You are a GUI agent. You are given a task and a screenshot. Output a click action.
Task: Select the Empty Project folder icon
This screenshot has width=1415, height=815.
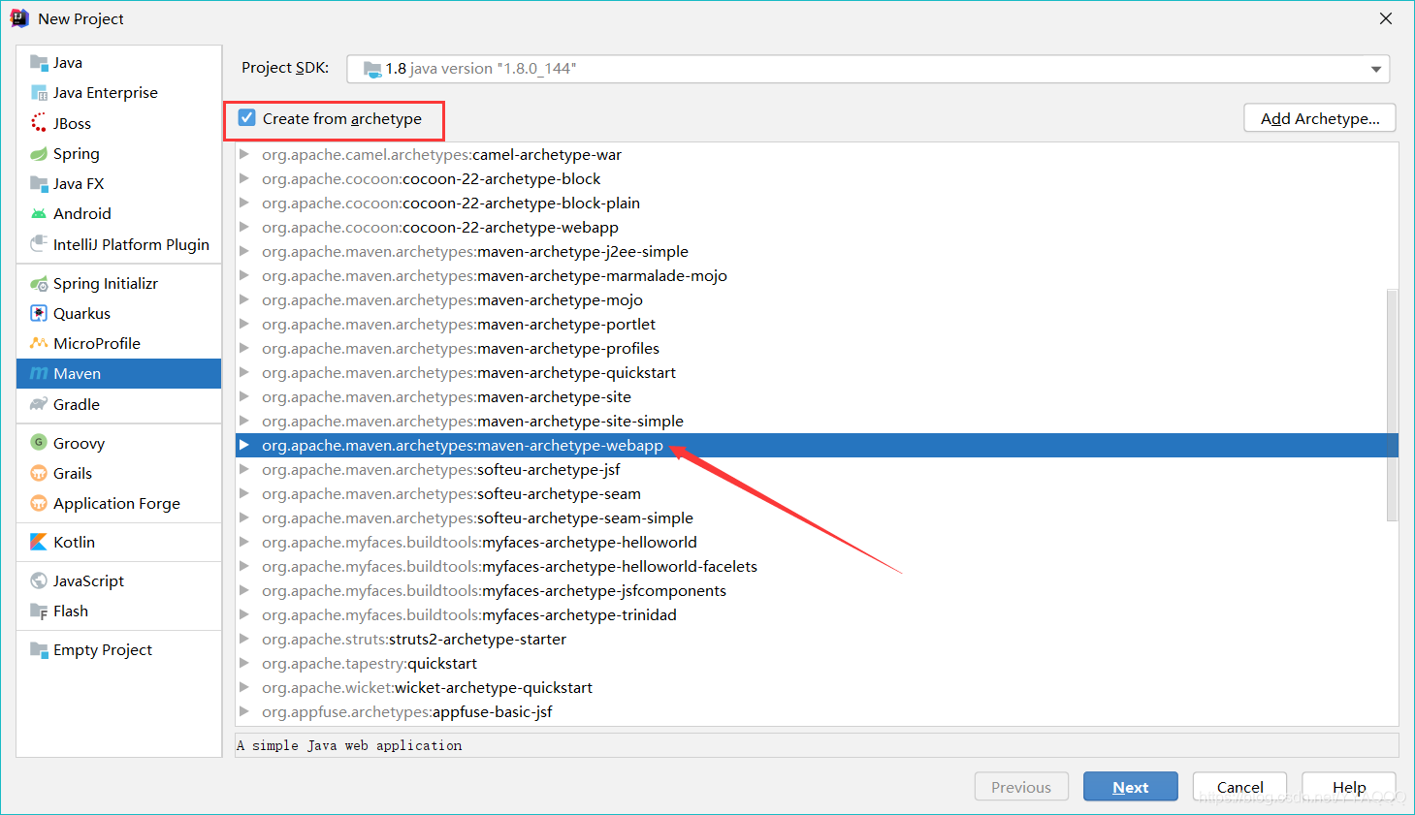39,649
